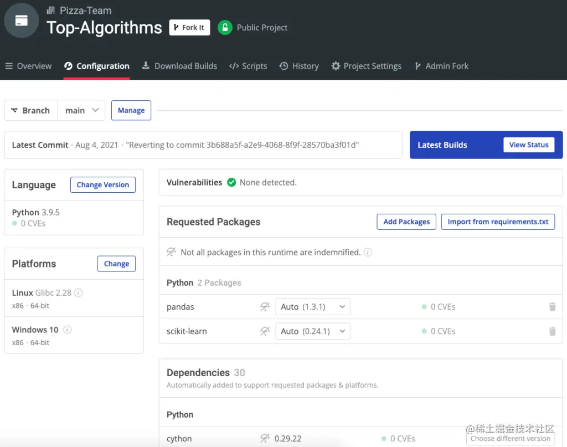The image size is (567, 447).
Task: Click the umbrella icon before 'Not all packages'
Action: point(172,252)
